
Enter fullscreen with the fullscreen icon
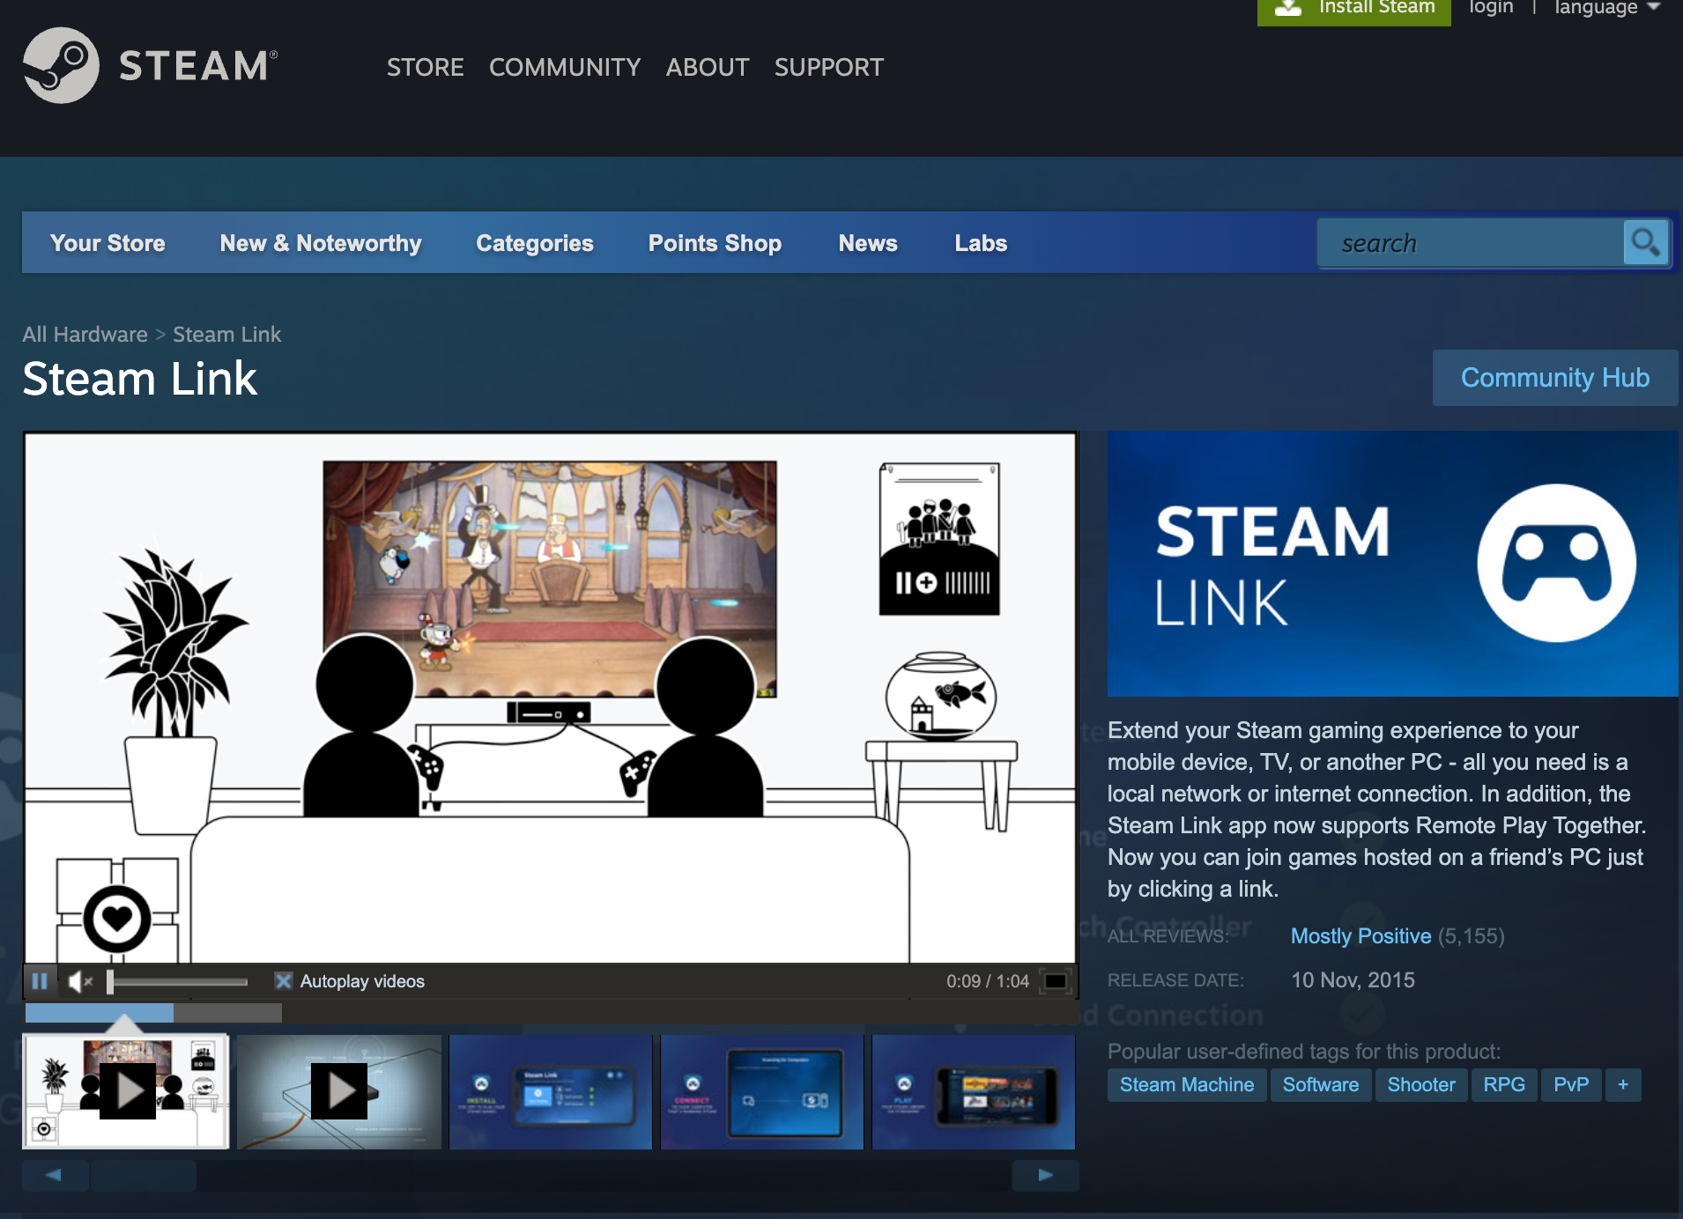1055,981
